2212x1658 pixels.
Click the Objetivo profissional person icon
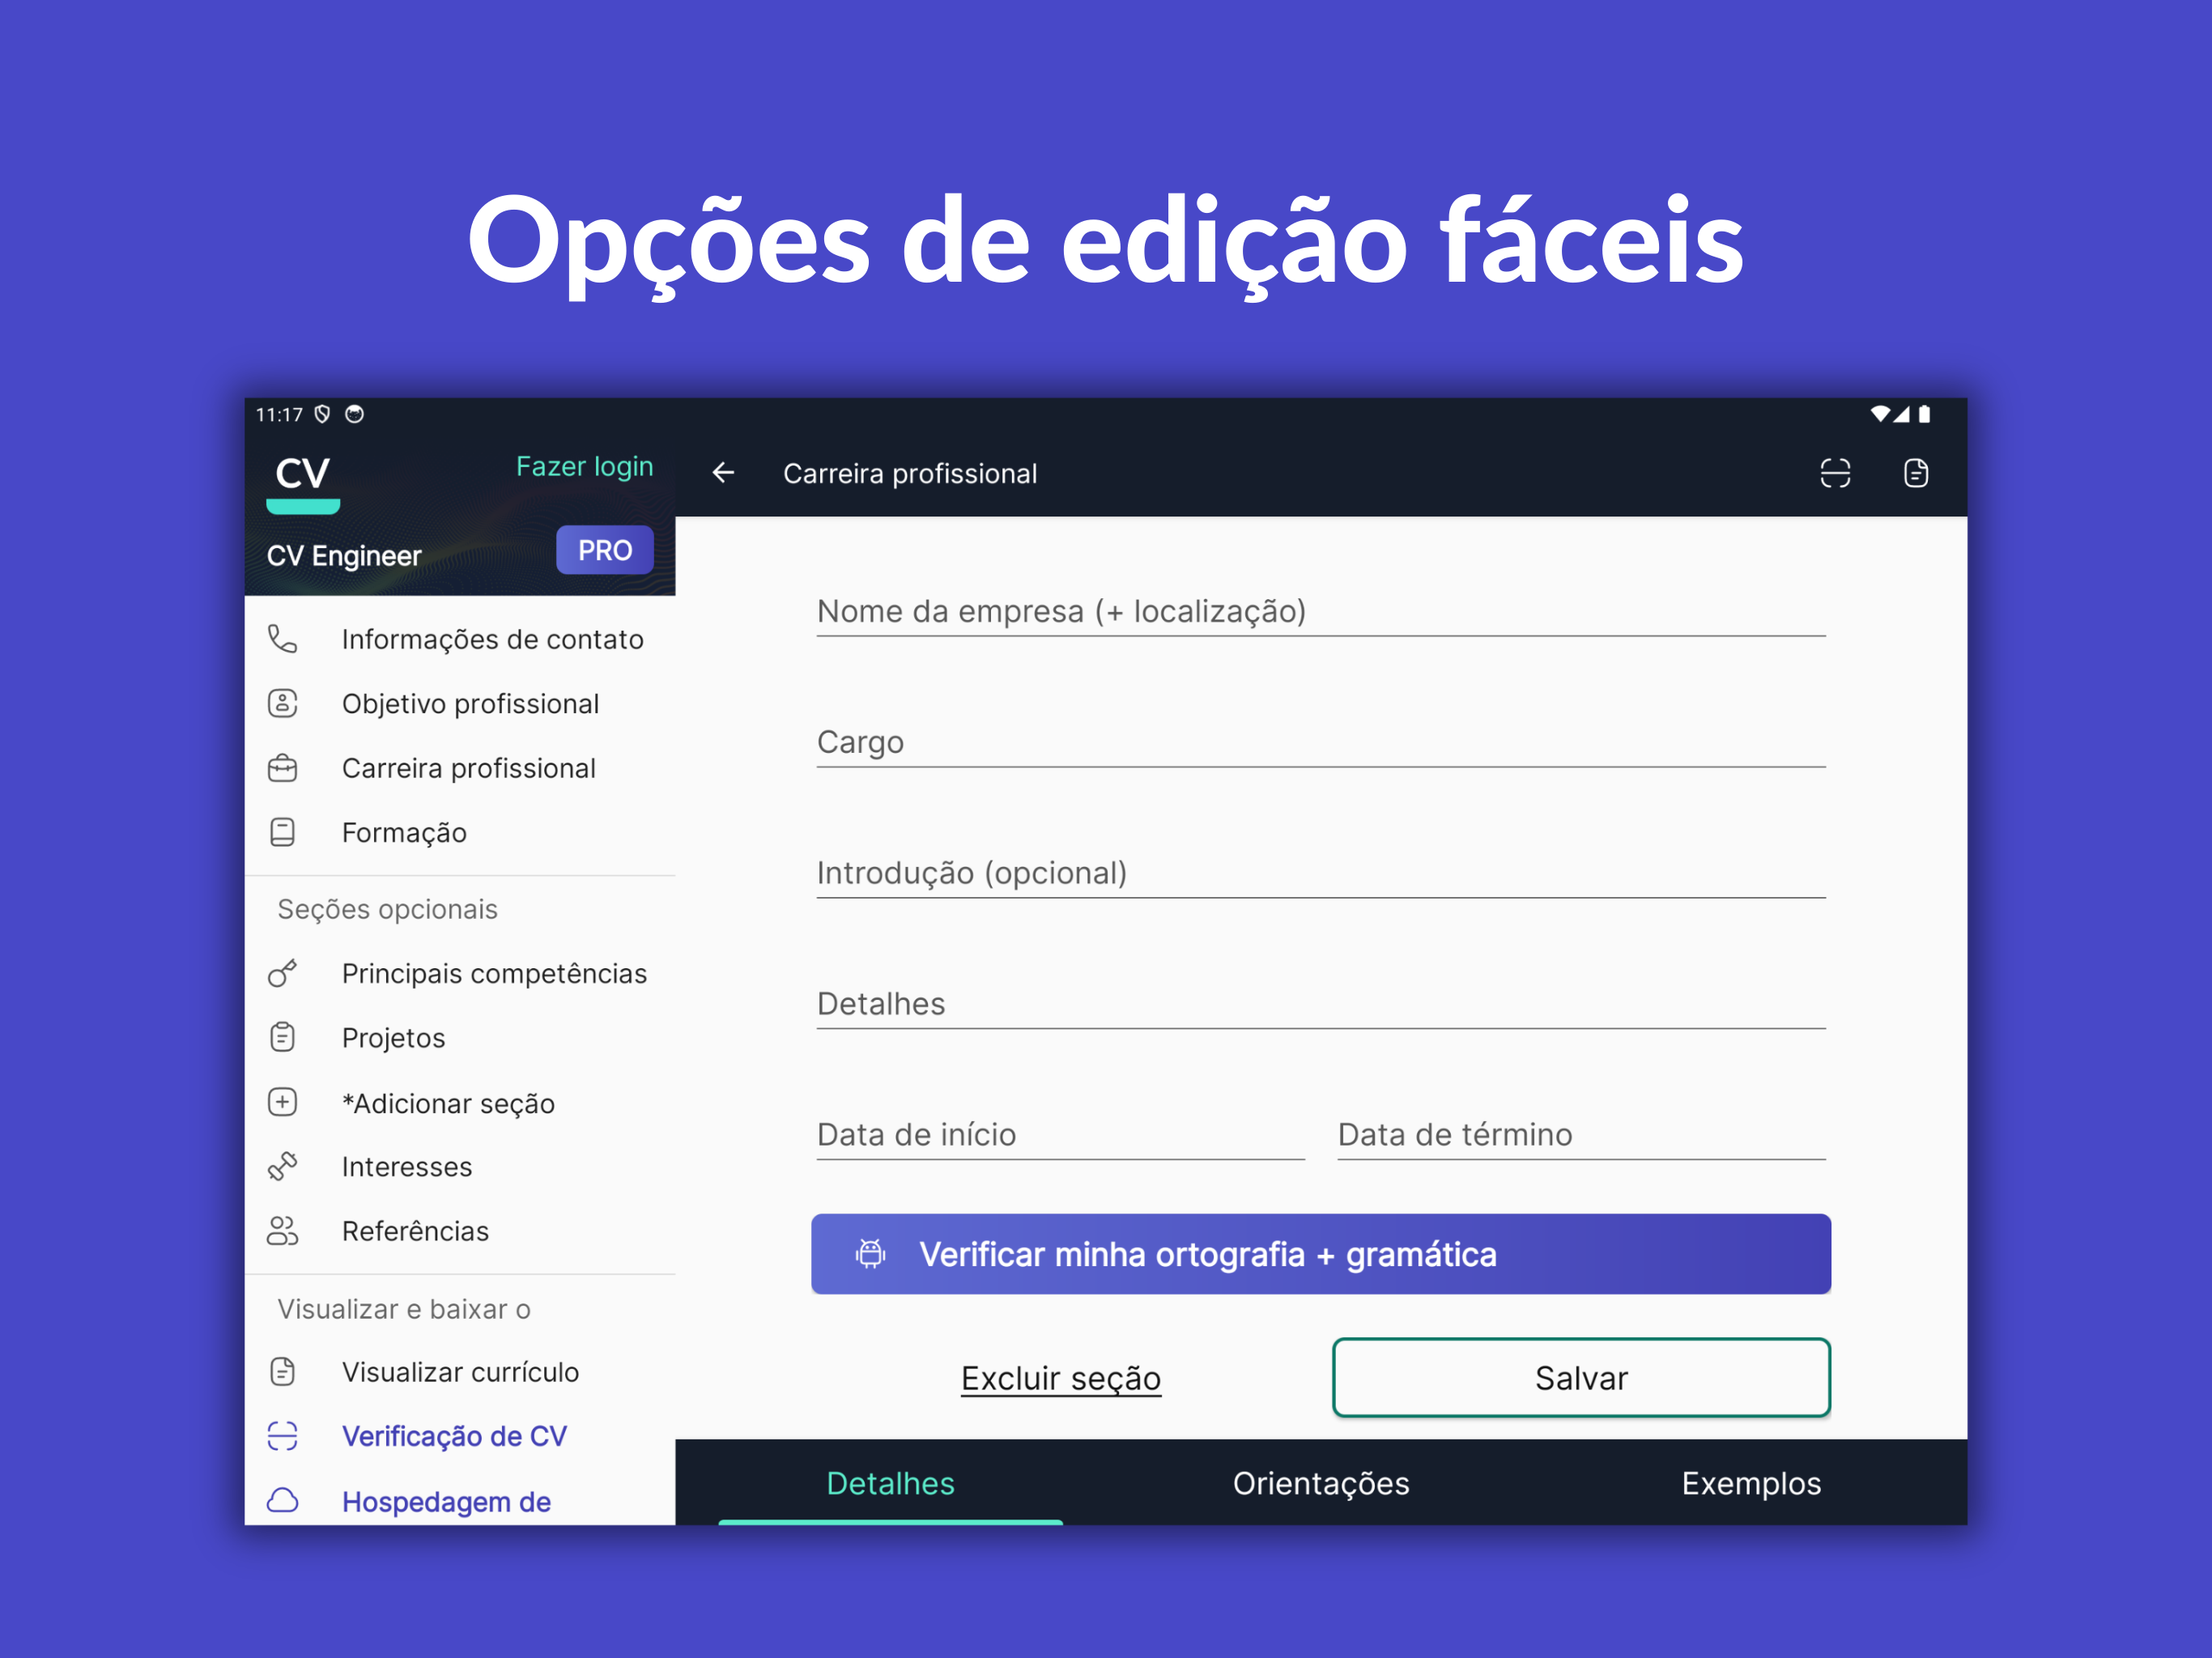click(x=283, y=704)
